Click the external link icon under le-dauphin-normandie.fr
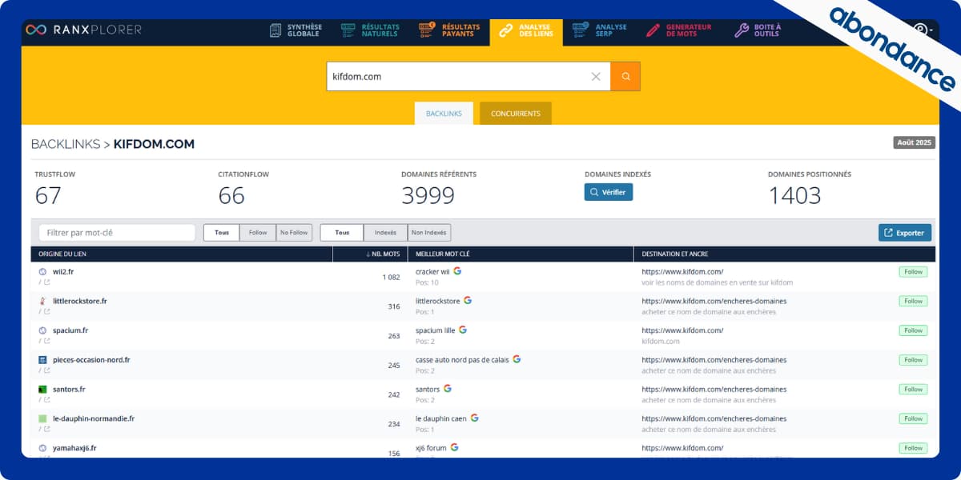Image resolution: width=961 pixels, height=480 pixels. coord(46,429)
